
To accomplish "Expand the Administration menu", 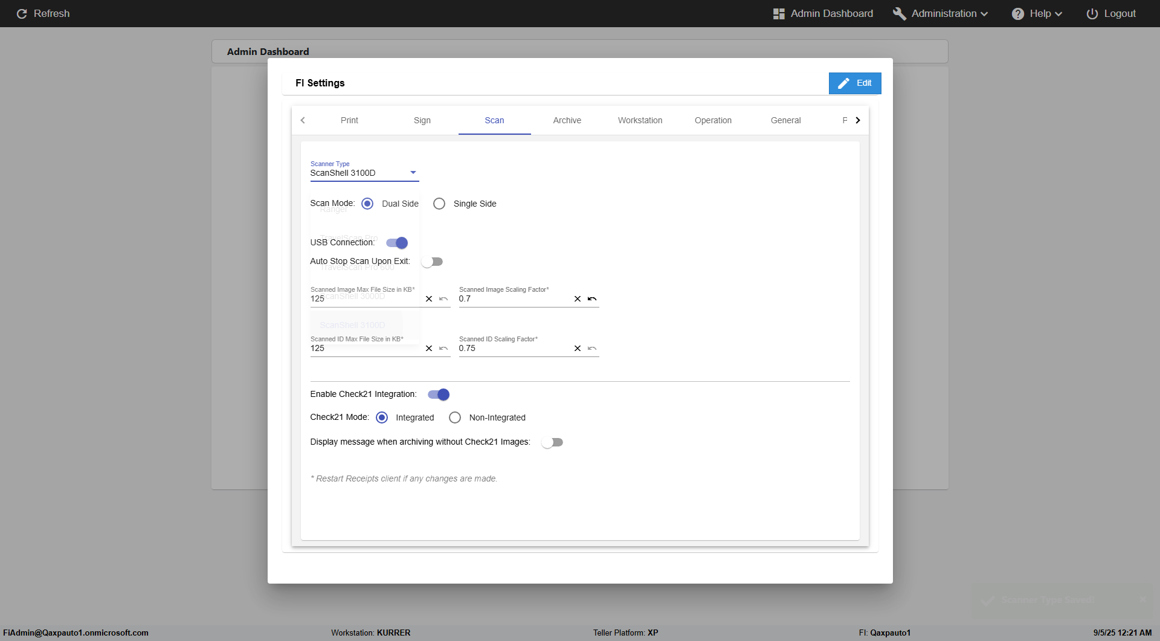I will 941,13.
